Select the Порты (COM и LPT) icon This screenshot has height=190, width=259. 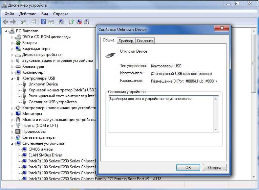(18, 126)
